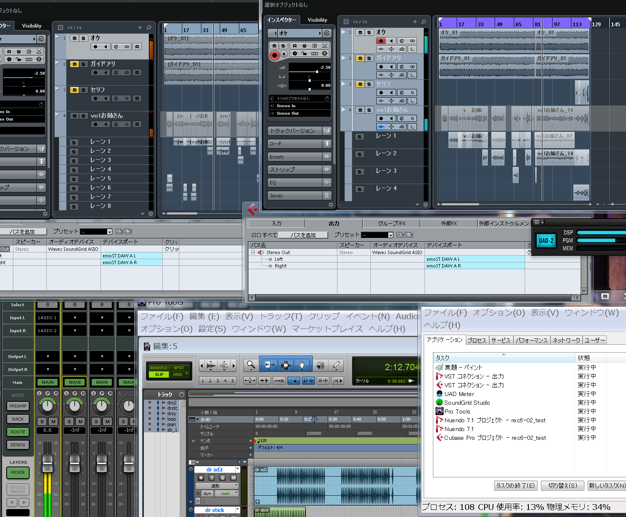Select the Pro Tools Pencil tool
Screen dimensions: 626x517
(336, 366)
